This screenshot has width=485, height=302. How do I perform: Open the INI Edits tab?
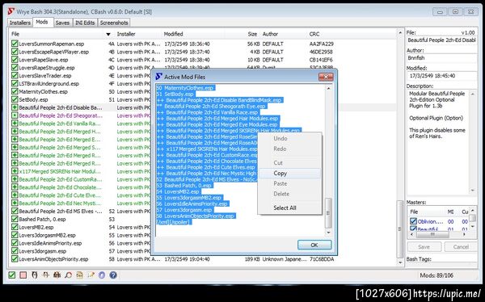(x=85, y=23)
